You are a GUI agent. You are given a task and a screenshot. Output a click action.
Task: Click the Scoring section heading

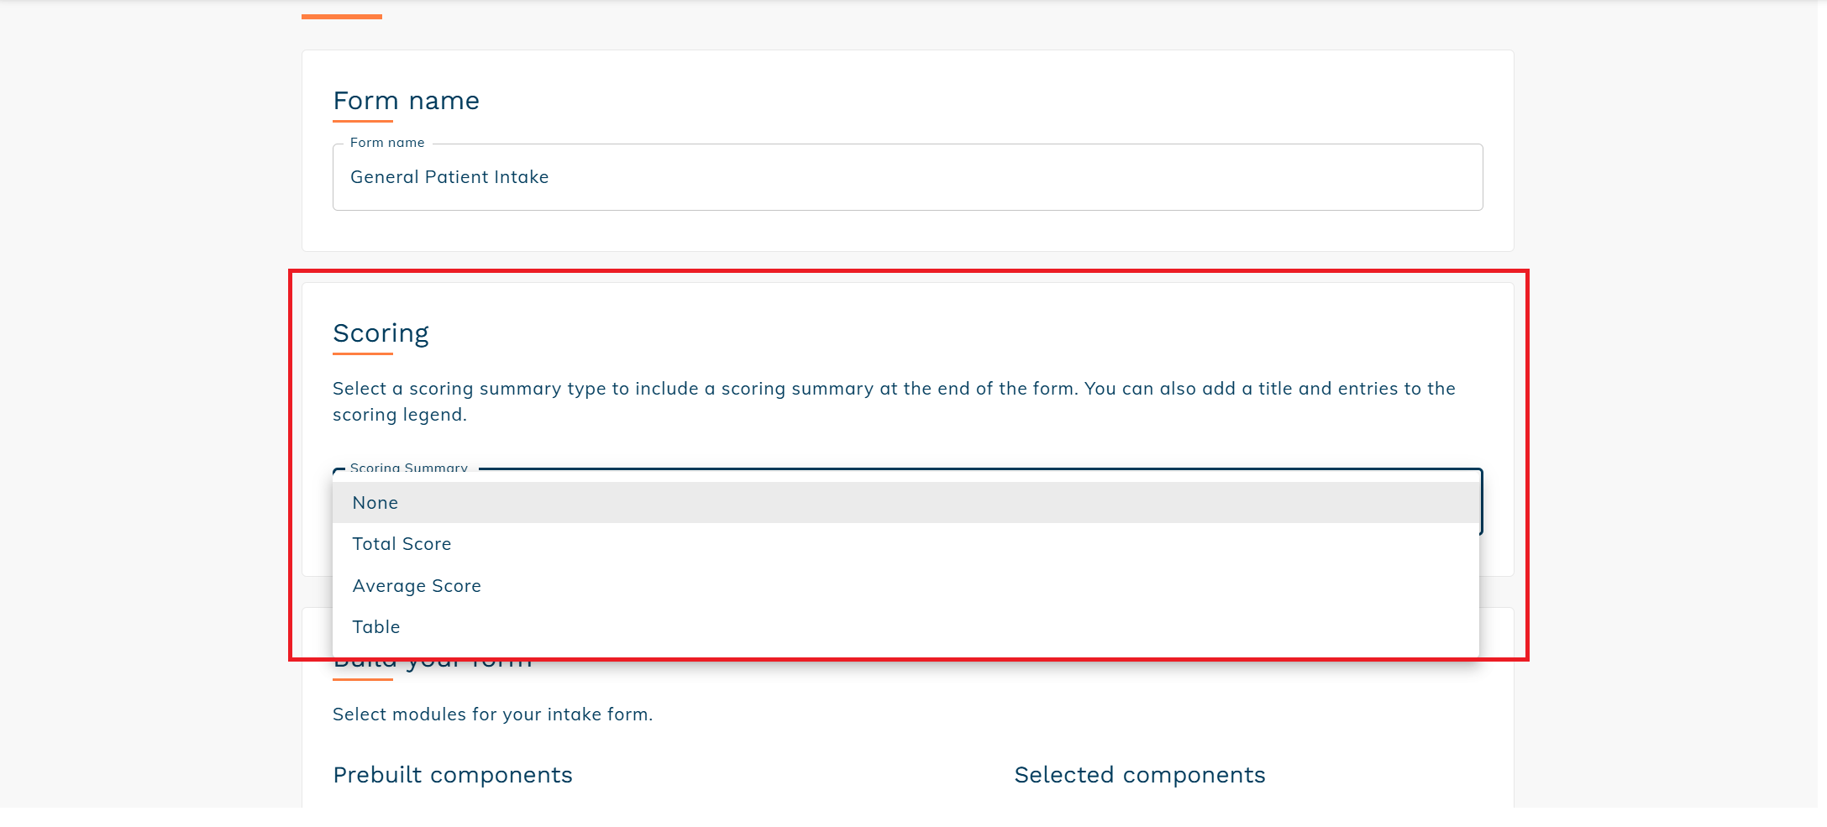point(381,333)
